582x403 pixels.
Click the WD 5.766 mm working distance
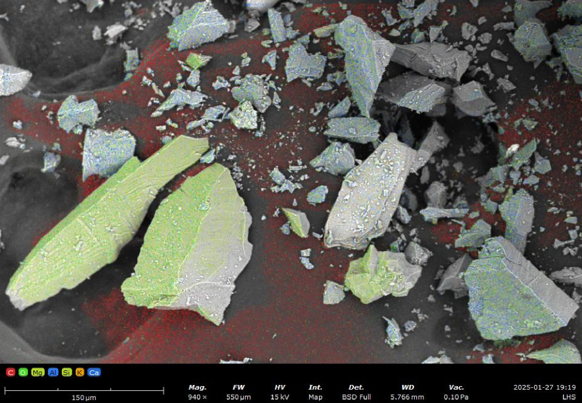click(x=408, y=393)
